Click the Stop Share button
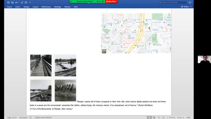 111,1
